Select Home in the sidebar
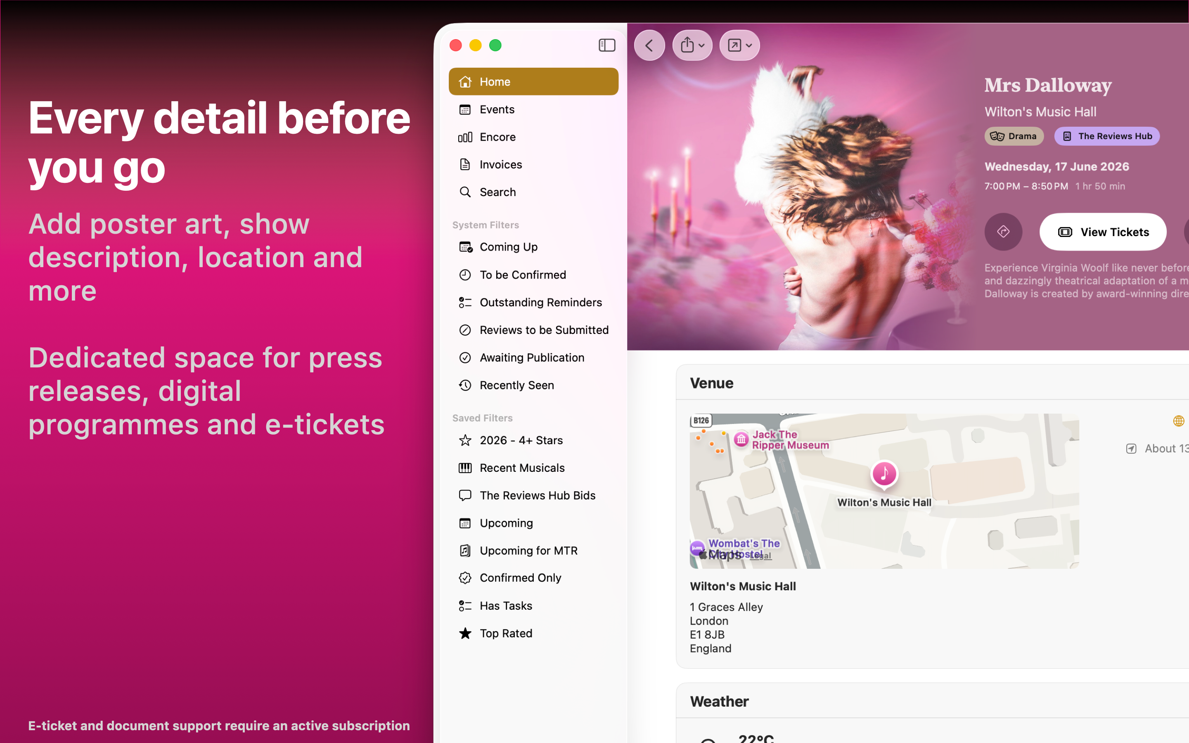The image size is (1189, 743). [533, 82]
